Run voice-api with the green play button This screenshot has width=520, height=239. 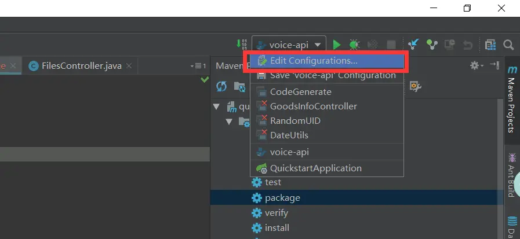pyautogui.click(x=337, y=45)
